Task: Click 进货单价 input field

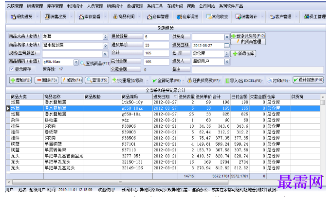Action: [156, 45]
